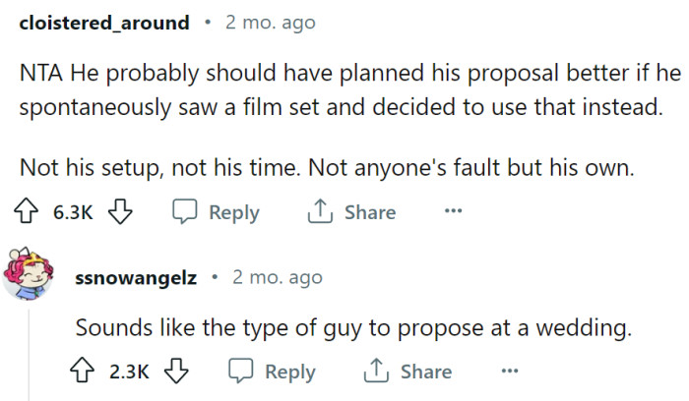Click the 'Reply' label under the top comment
The height and width of the screenshot is (401, 689).
click(x=234, y=212)
